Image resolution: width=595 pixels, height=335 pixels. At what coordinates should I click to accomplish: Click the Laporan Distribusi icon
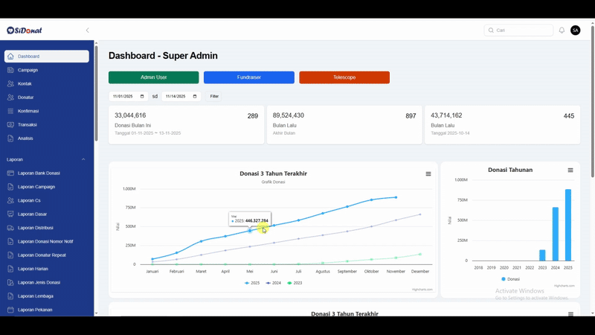tap(10, 228)
